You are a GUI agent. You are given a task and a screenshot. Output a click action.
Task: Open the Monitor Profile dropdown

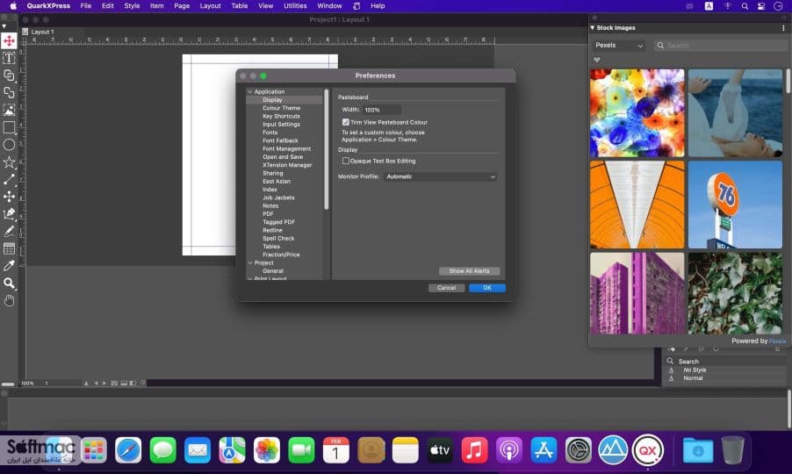(x=441, y=176)
